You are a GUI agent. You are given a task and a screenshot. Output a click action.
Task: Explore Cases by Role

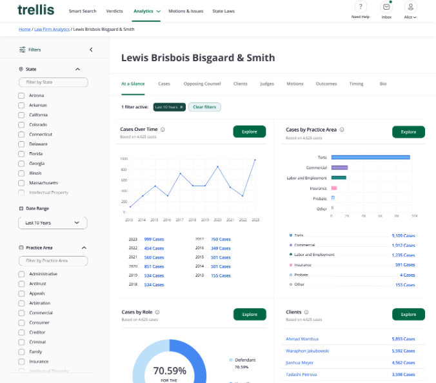250,315
